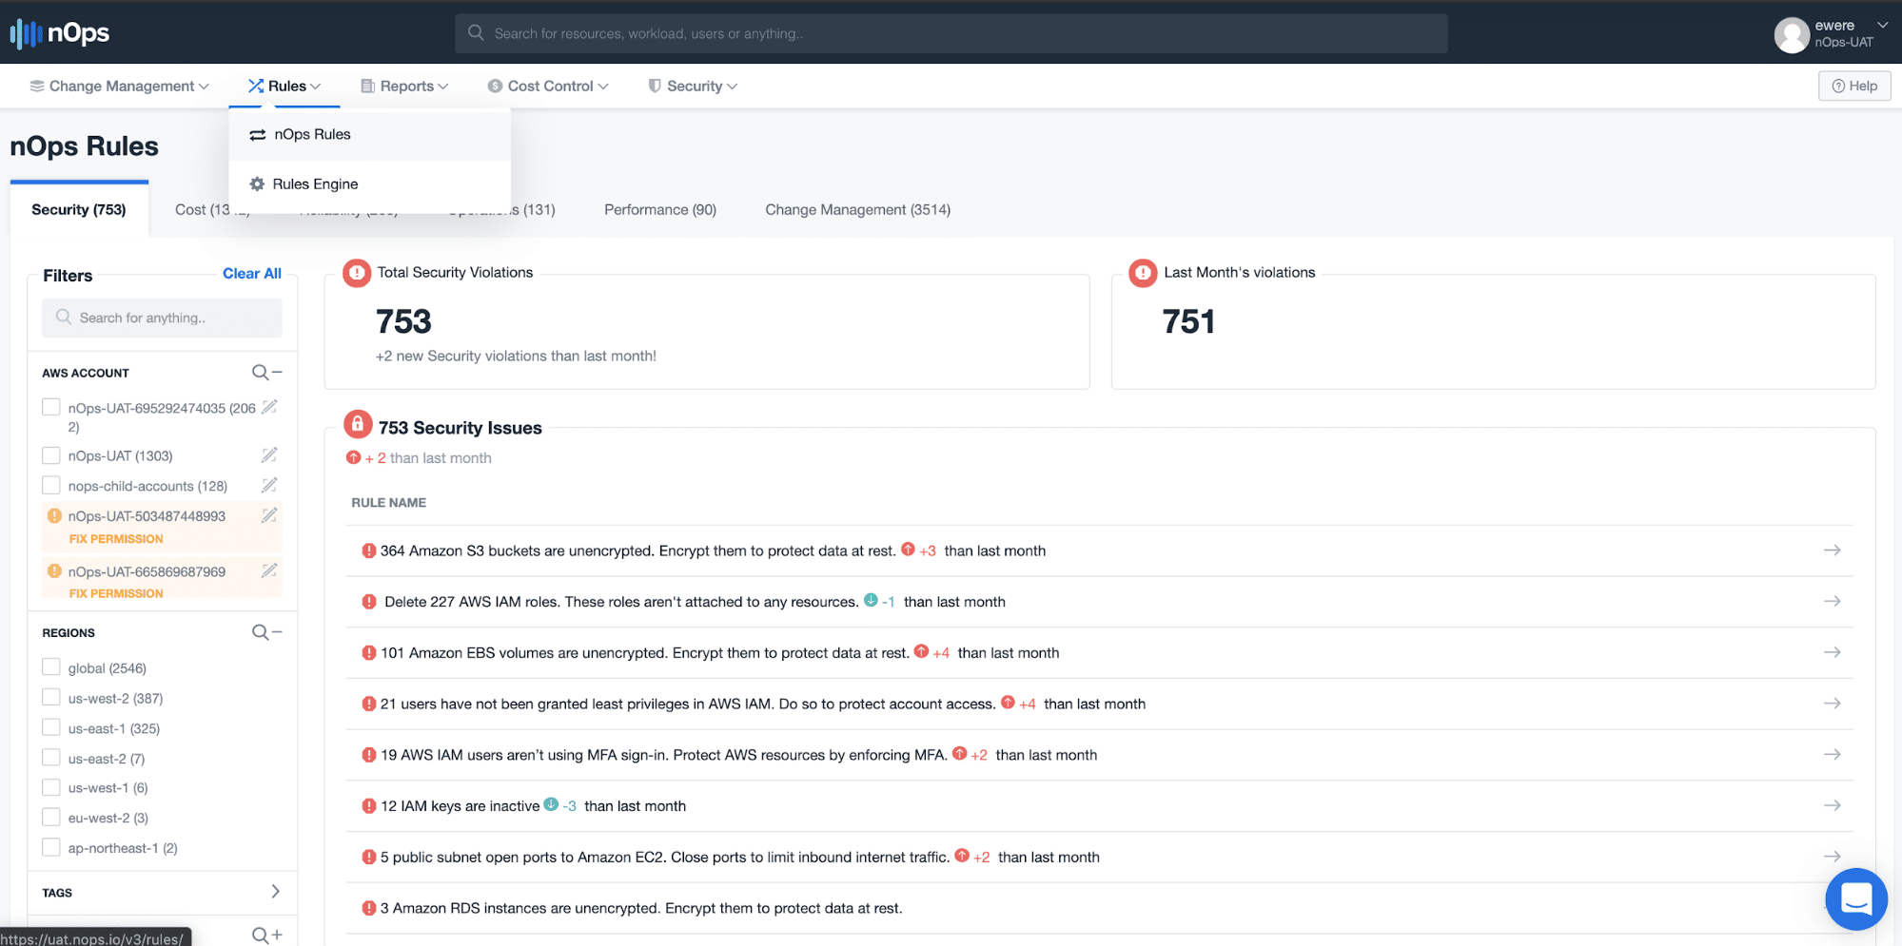Select nOps Rules menu item
The image size is (1902, 946).
coord(369,134)
